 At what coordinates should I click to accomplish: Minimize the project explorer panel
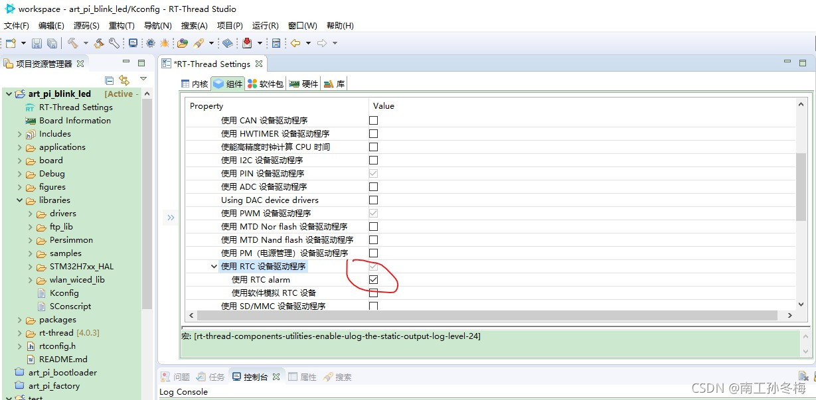pyautogui.click(x=126, y=63)
